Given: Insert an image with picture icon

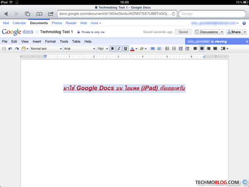Looking at the screenshot, I should 159,49.
